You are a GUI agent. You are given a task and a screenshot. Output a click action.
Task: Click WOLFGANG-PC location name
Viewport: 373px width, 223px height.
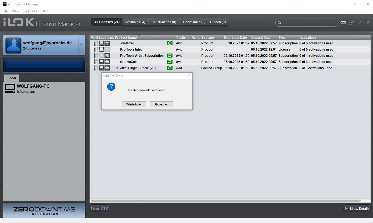[x=33, y=86]
